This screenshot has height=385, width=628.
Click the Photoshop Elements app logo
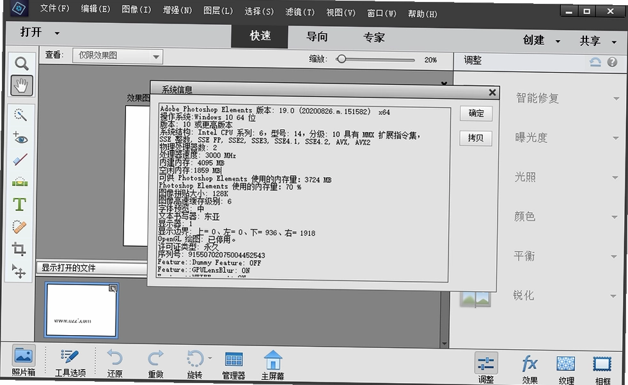(19, 8)
